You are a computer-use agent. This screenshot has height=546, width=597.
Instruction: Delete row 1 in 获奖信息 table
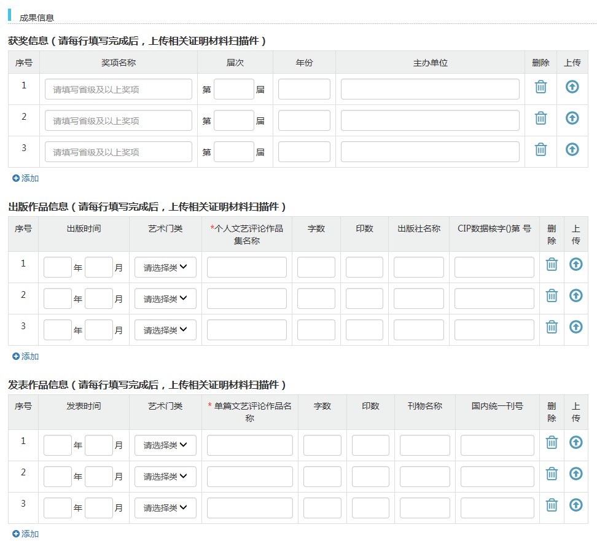pyautogui.click(x=540, y=87)
